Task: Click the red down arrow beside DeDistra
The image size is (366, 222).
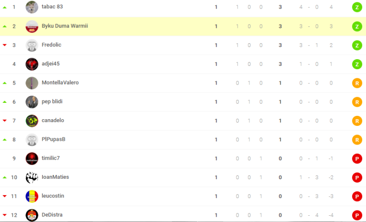Action: coord(5,215)
